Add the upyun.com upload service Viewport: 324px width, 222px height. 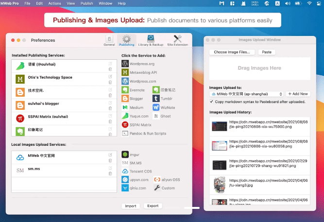[x=135, y=180]
